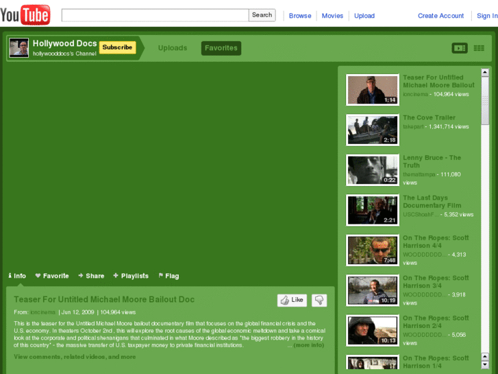Image resolution: width=498 pixels, height=374 pixels.
Task: Open On The Ropes: Scott Harrison 1/4 title
Action: pyautogui.click(x=436, y=362)
